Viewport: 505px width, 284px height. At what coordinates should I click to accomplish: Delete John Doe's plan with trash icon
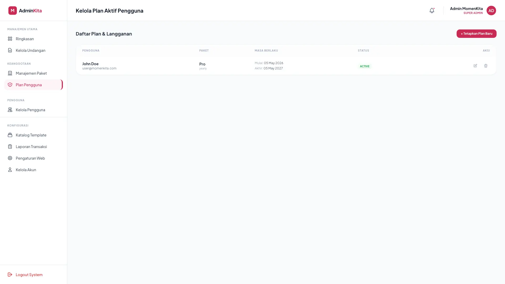coord(486,66)
